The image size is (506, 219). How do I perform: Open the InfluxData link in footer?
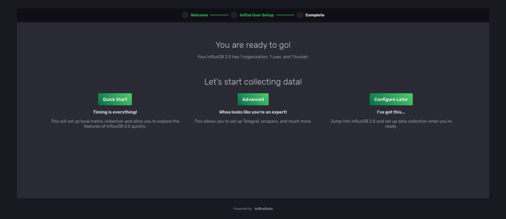pyautogui.click(x=264, y=208)
